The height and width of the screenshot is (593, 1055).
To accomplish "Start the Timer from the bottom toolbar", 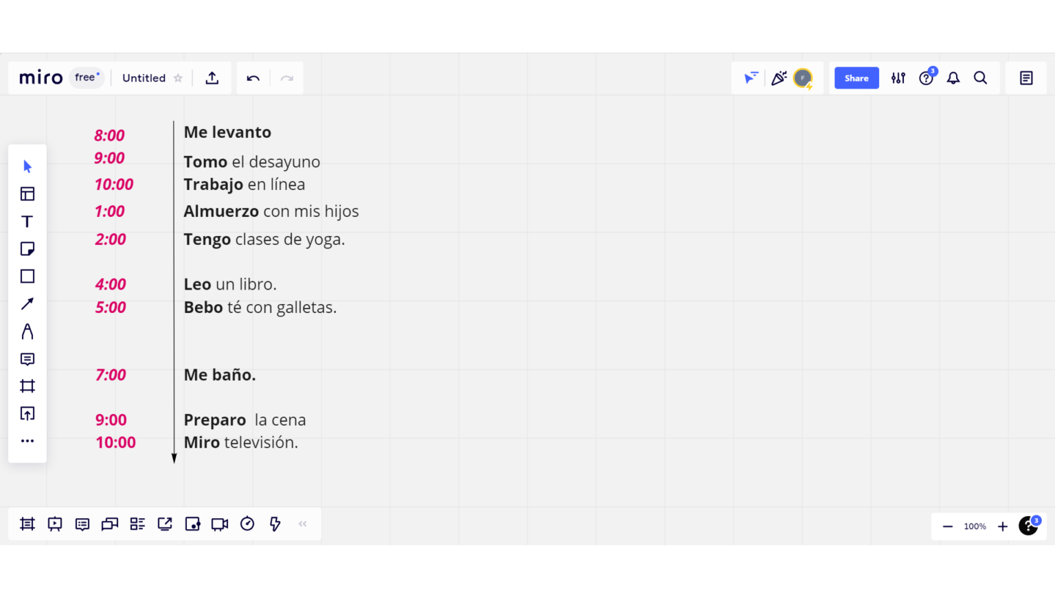I will click(247, 524).
